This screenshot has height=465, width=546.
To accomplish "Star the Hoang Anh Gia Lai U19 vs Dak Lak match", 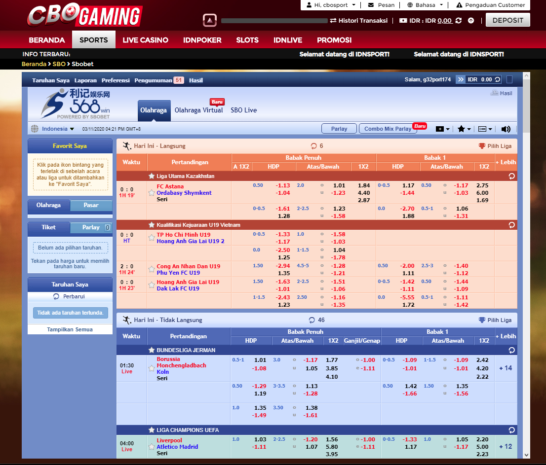I will click(152, 285).
